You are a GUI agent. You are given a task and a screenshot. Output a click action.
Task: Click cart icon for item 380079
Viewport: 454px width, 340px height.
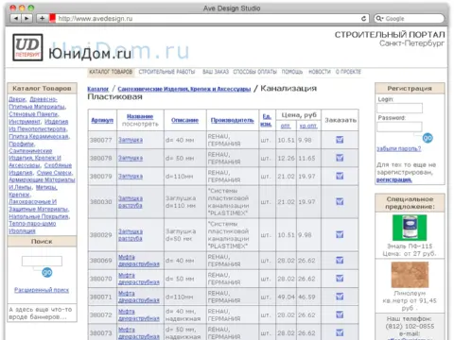coord(340,176)
